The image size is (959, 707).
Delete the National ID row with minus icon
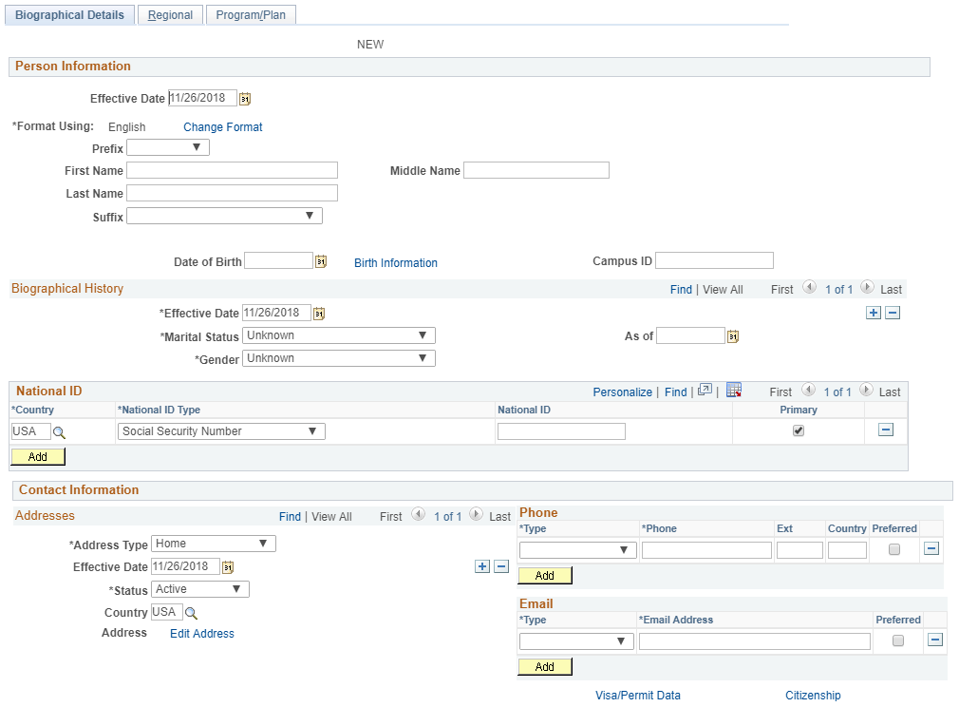(x=885, y=430)
